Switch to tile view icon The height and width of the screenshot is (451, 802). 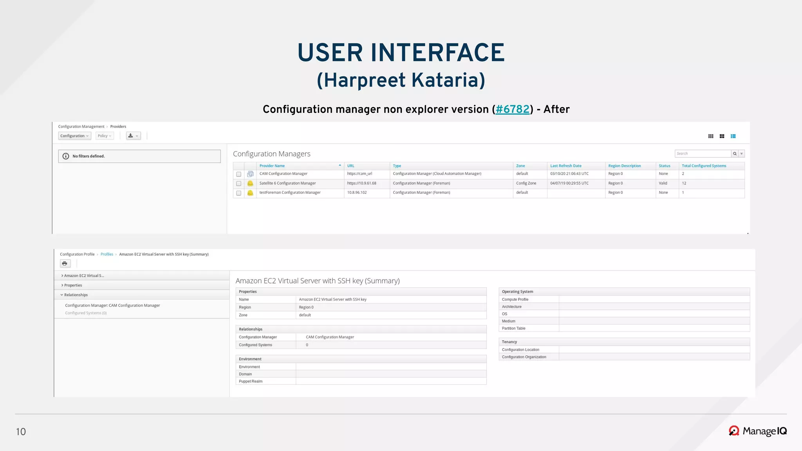click(722, 136)
